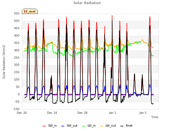Click the LW_in legend label
Image resolution: width=175 pixels, height=131 pixels.
92,126
